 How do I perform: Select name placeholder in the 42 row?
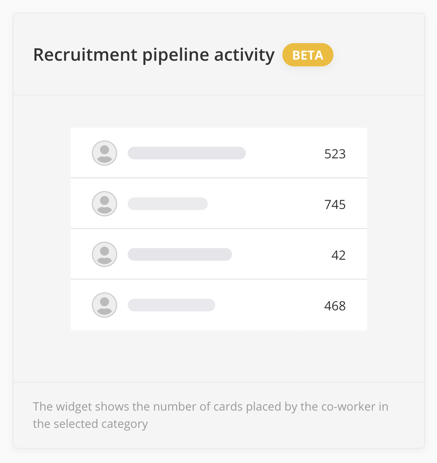pyautogui.click(x=180, y=254)
